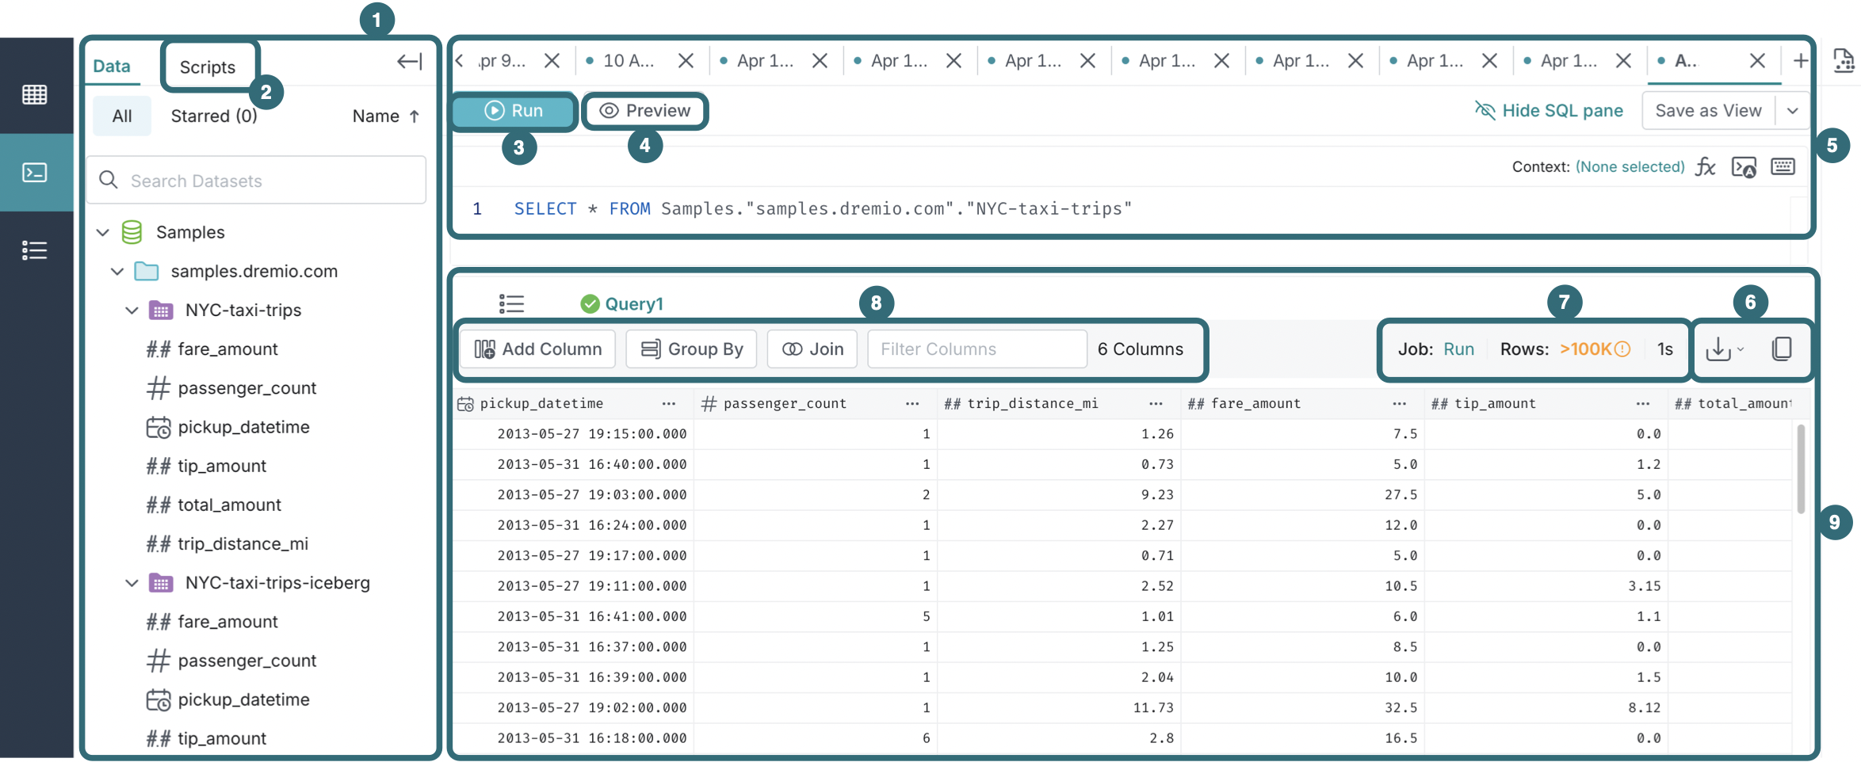Open the script tab starting with 10 A
The height and width of the screenshot is (762, 1861).
[626, 59]
